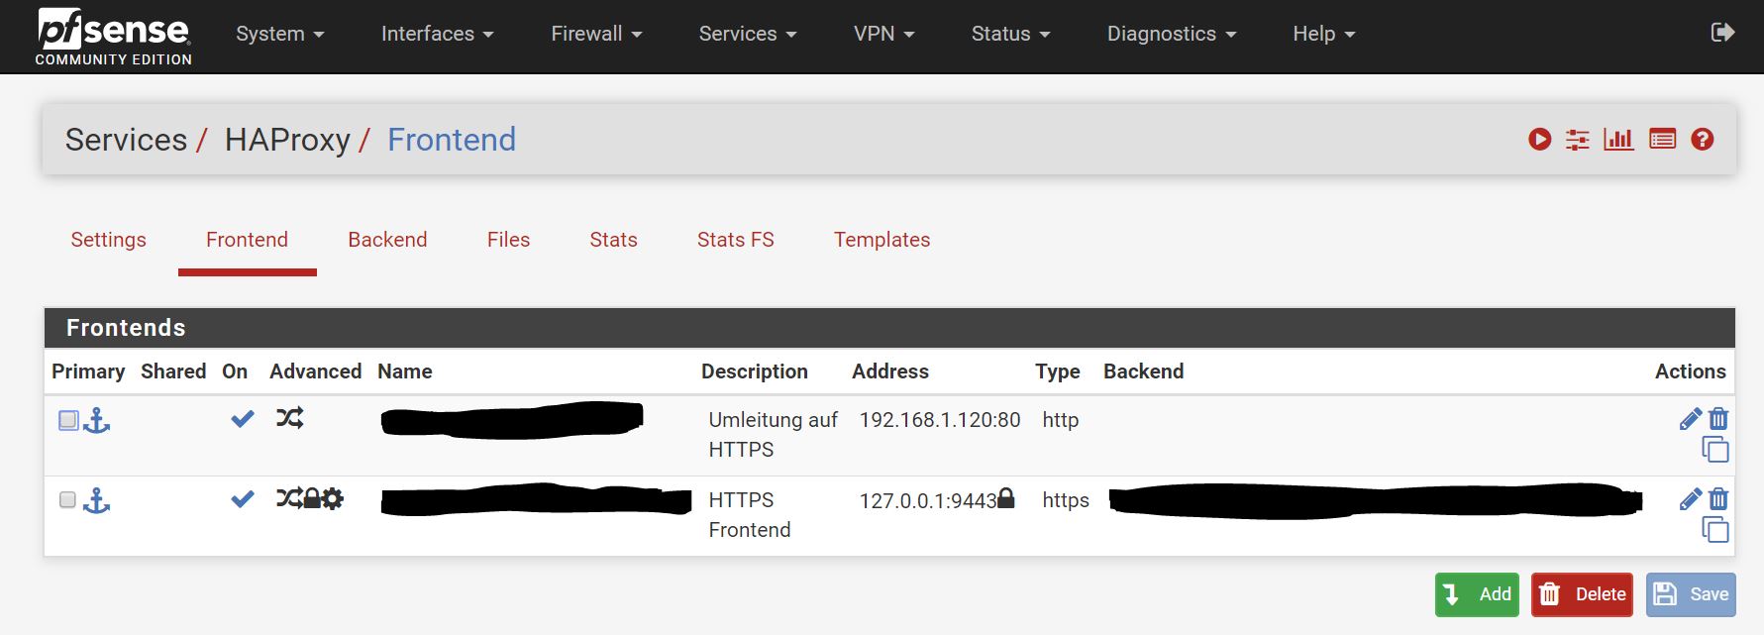Open the Diagnostics dropdown menu
Viewport: 1764px width, 635px height.
point(1172,34)
